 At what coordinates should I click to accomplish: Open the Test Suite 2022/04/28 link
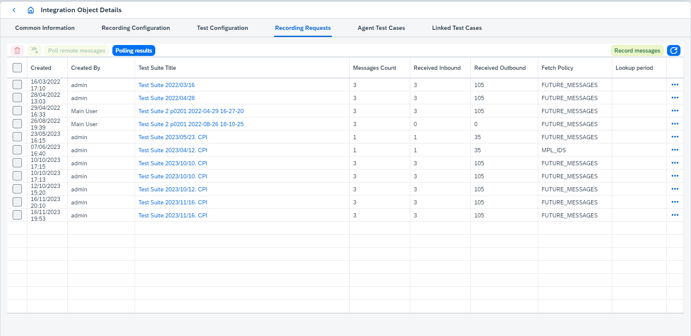coord(167,98)
